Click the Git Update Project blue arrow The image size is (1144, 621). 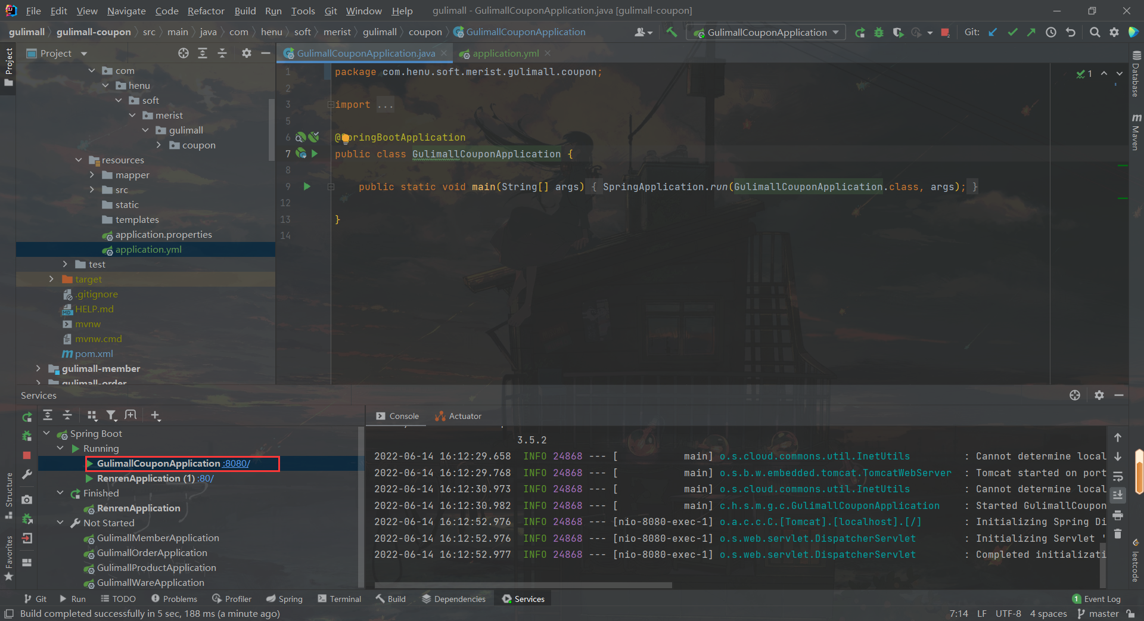(x=993, y=32)
